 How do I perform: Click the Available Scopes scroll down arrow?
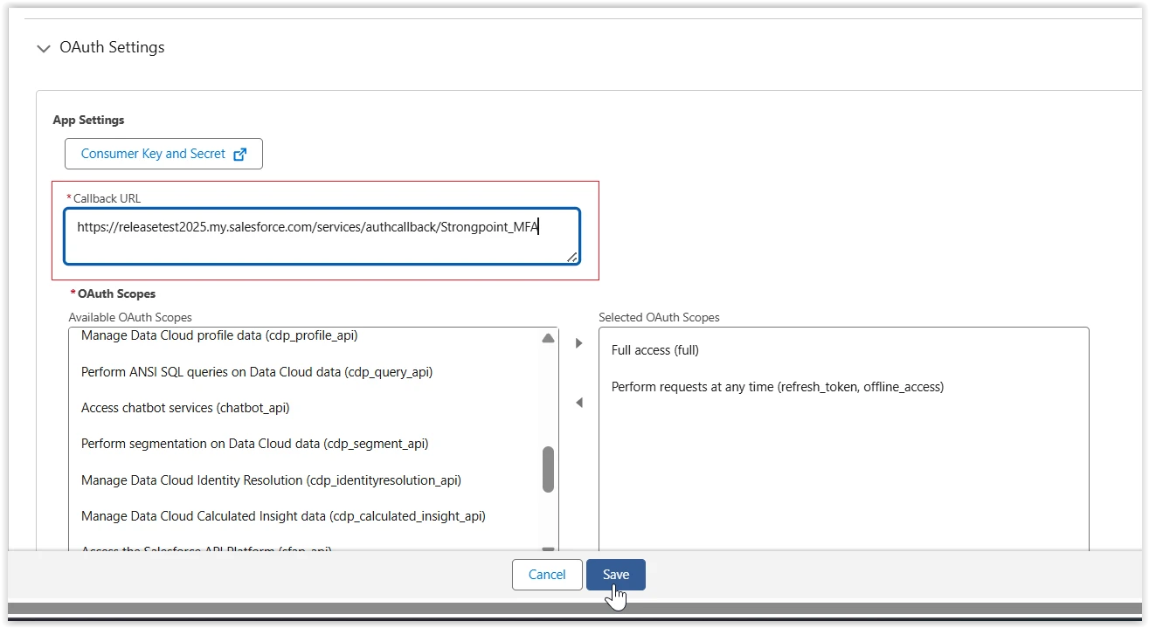coord(548,549)
